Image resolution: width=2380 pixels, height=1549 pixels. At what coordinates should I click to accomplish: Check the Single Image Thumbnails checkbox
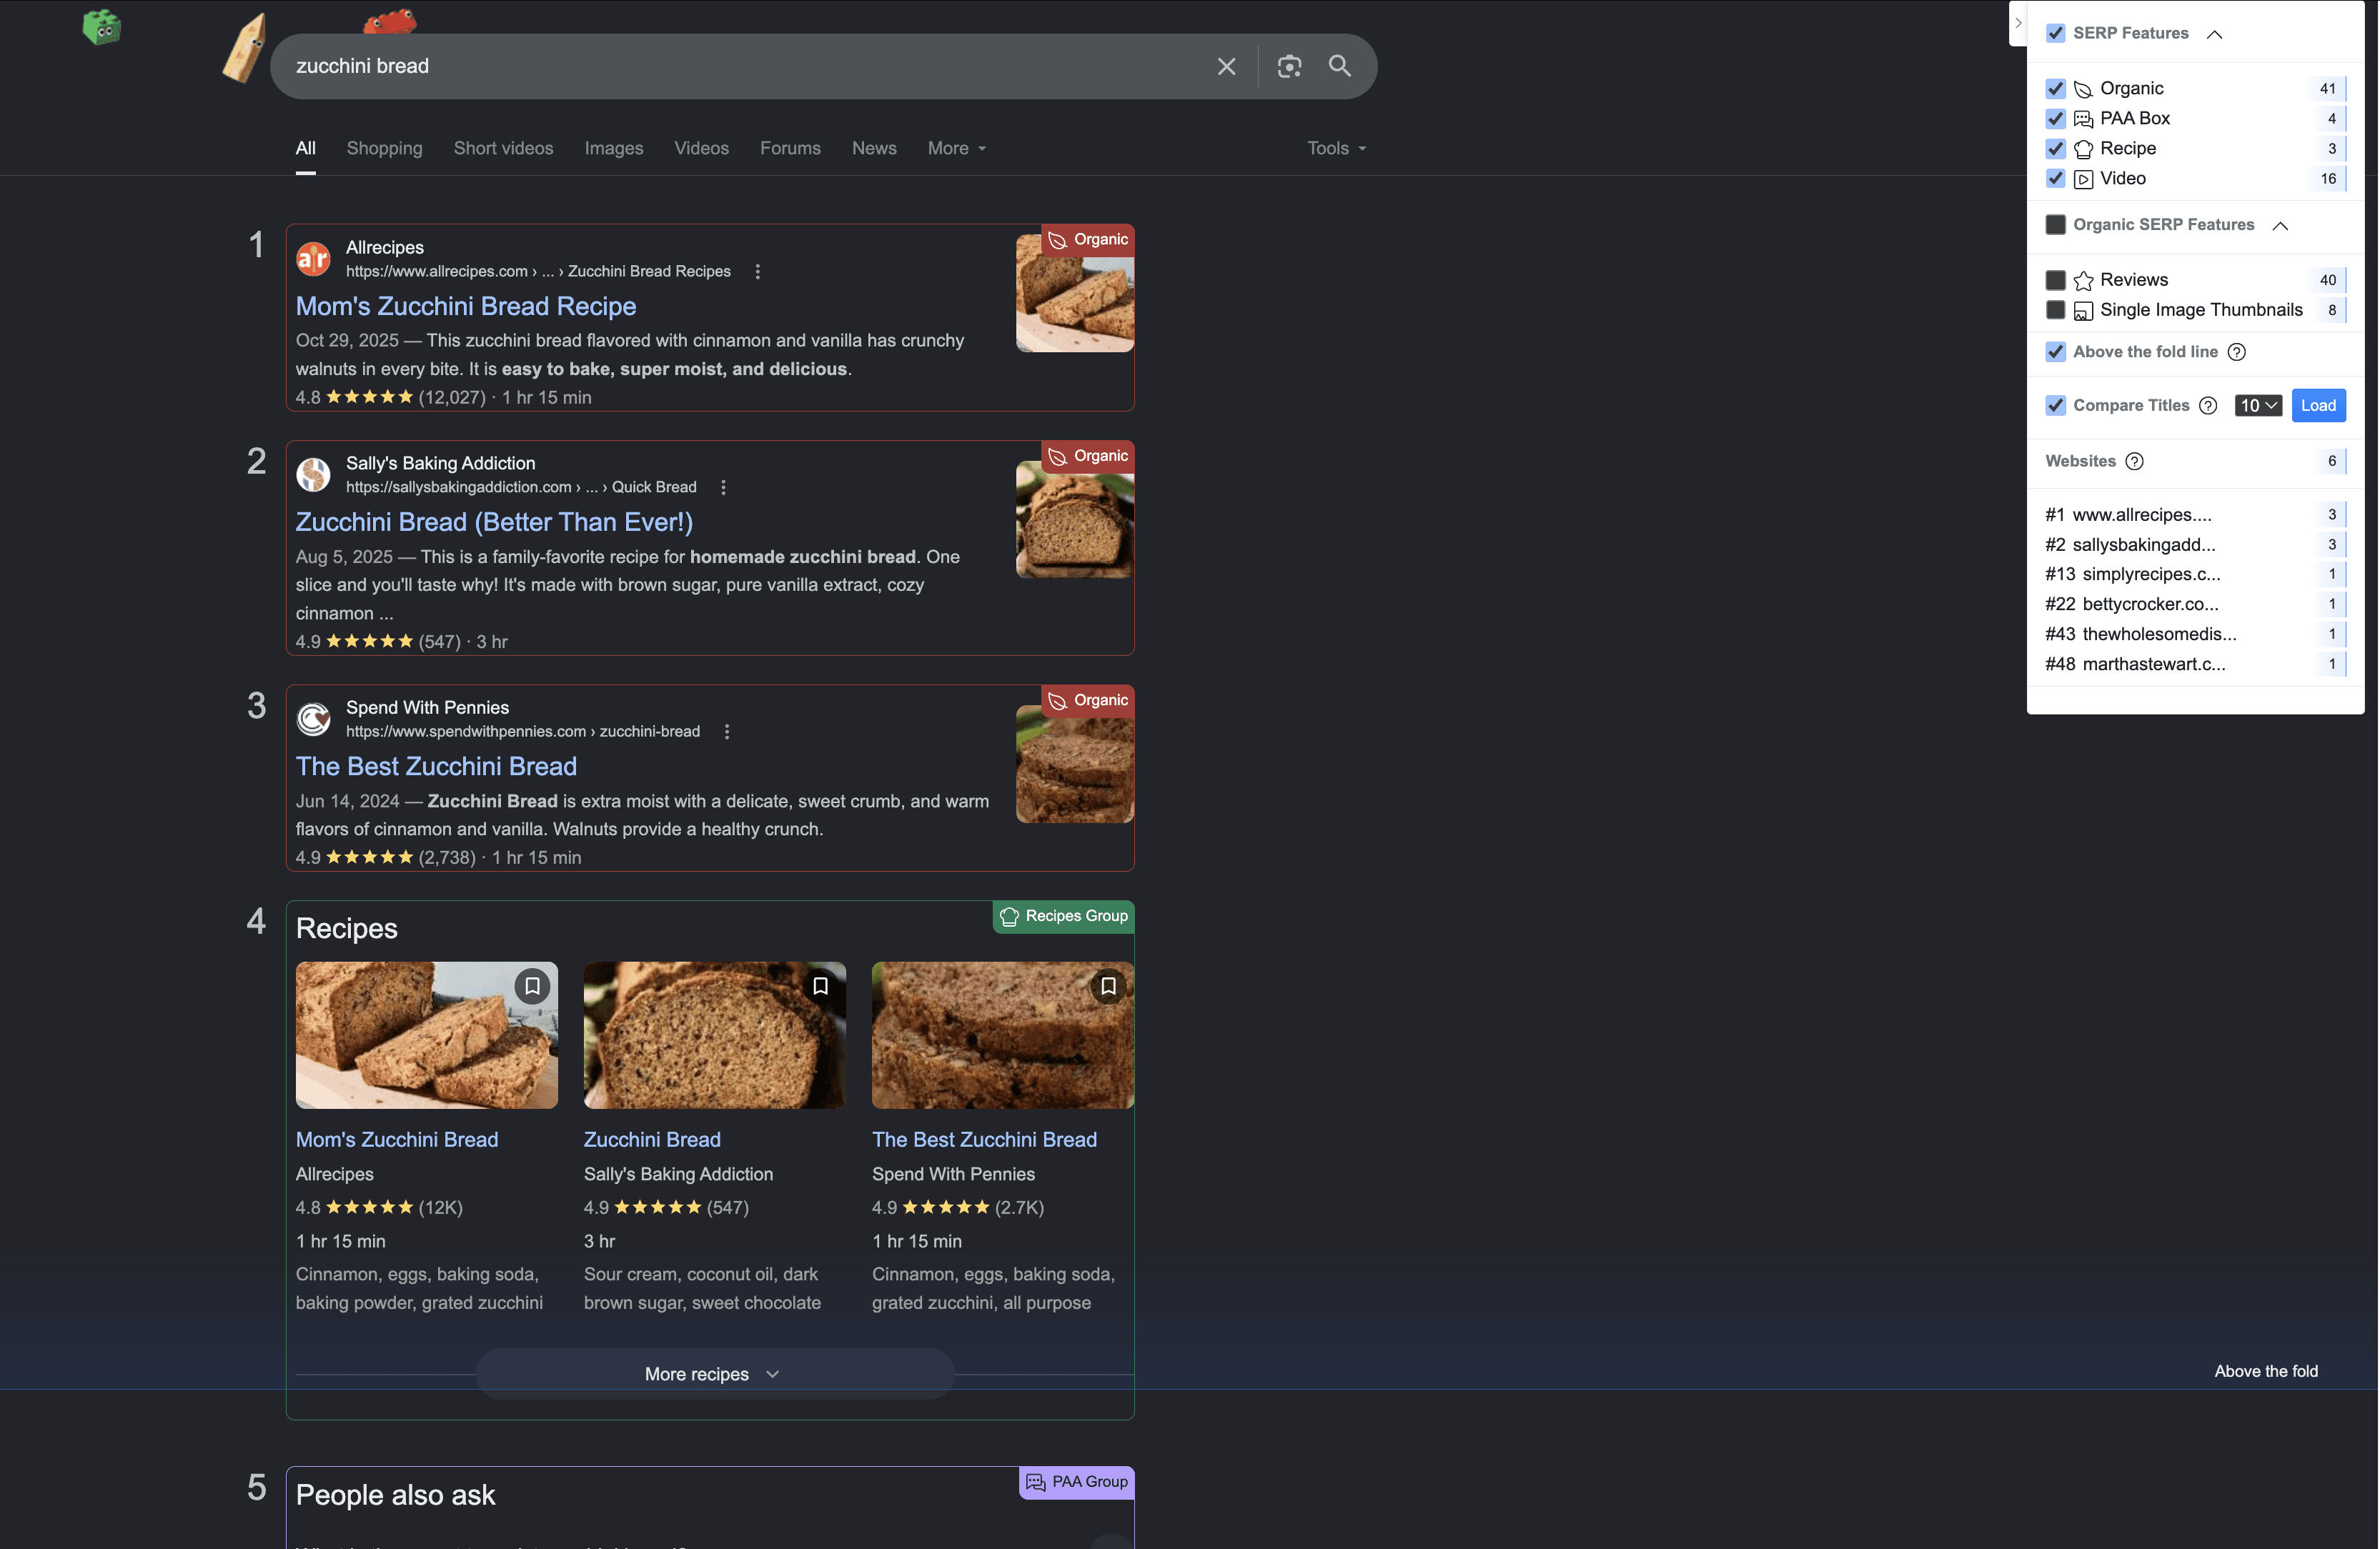tap(2055, 310)
